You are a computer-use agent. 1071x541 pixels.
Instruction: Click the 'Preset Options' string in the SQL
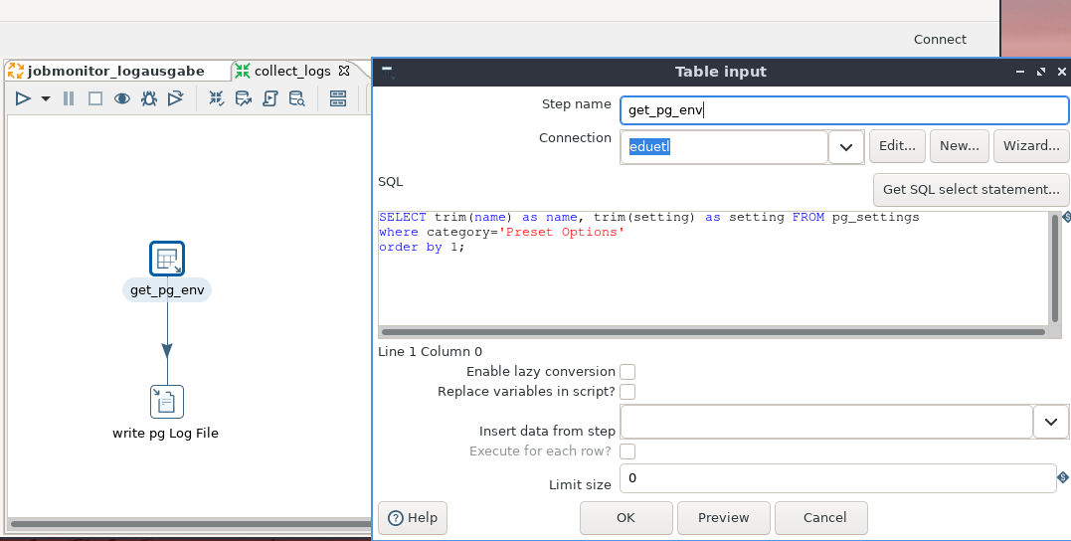[x=562, y=233]
